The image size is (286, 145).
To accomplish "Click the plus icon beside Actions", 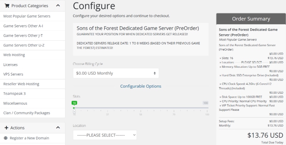I will pyautogui.click(x=6, y=128).
